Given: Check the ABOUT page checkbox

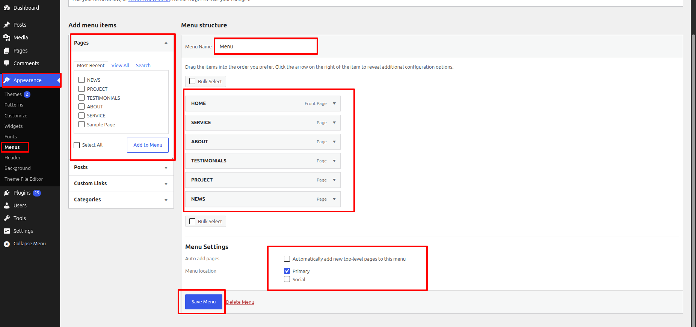Looking at the screenshot, I should [82, 106].
